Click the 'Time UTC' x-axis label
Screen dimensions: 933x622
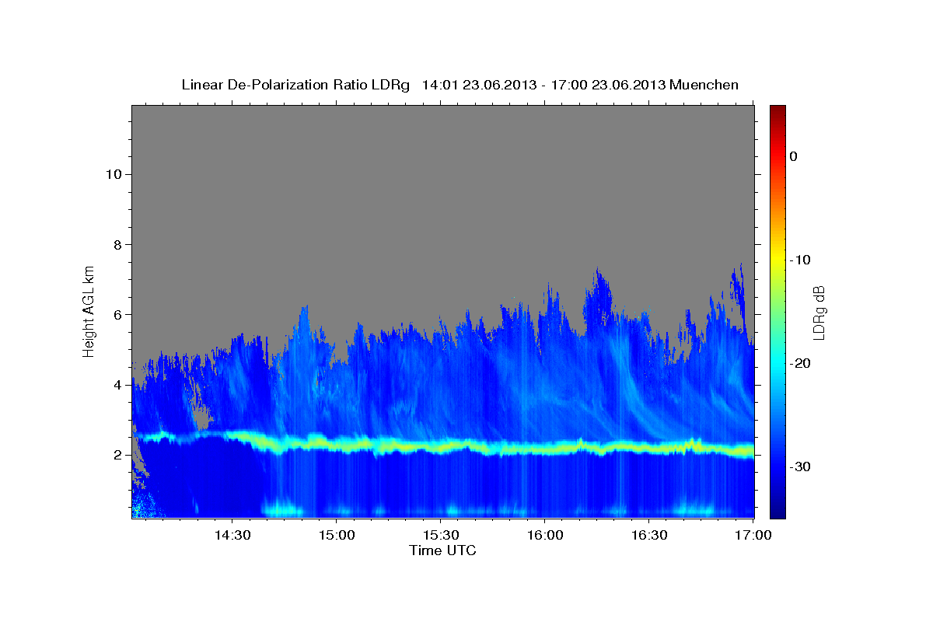pyautogui.click(x=442, y=551)
